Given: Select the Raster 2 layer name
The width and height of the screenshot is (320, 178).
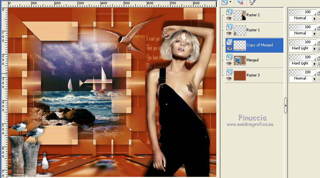Looking at the screenshot, I should [x=253, y=15].
